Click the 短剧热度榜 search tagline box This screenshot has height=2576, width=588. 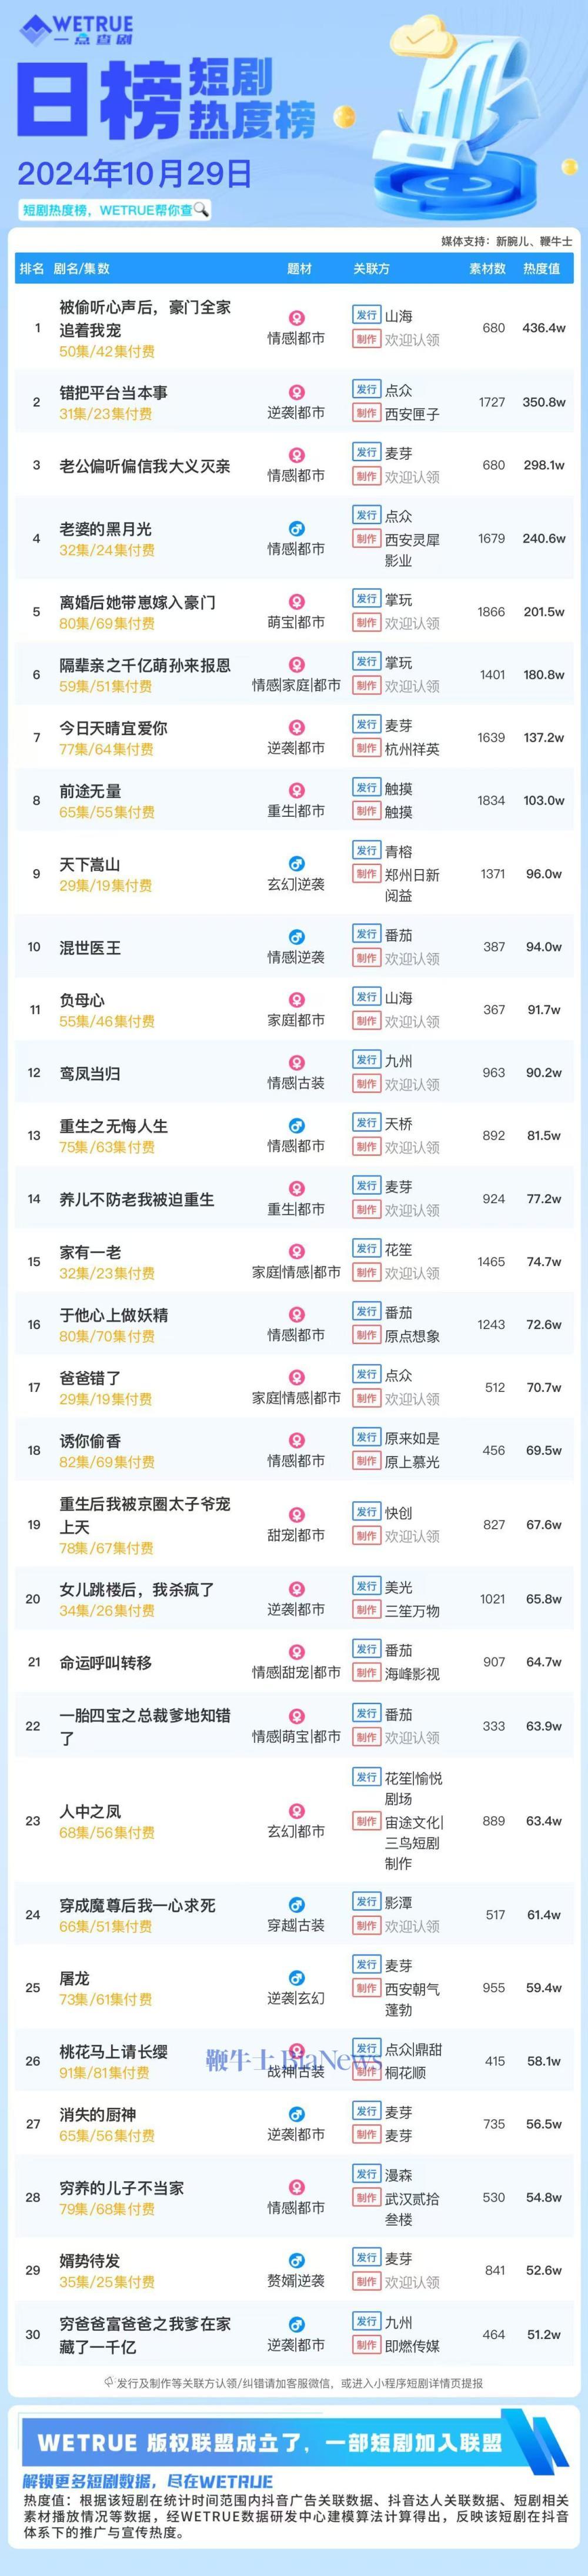(114, 210)
